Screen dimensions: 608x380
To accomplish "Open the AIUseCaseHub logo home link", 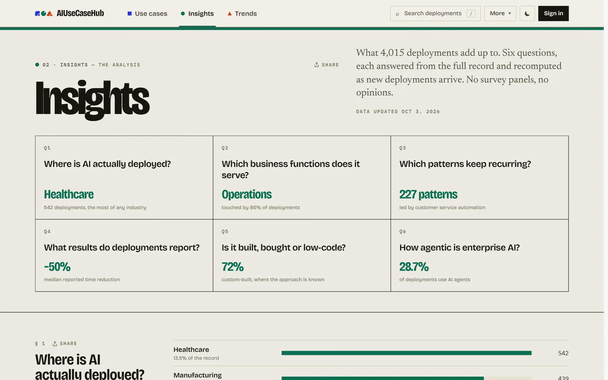I will 70,13.
